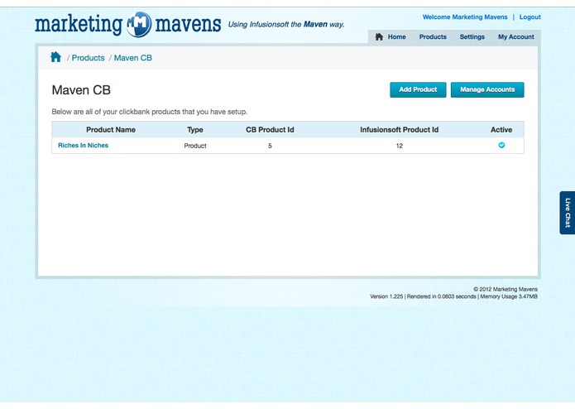This screenshot has width=575, height=409.
Task: Click the Infusionsoft Product Id column header
Action: (400, 129)
